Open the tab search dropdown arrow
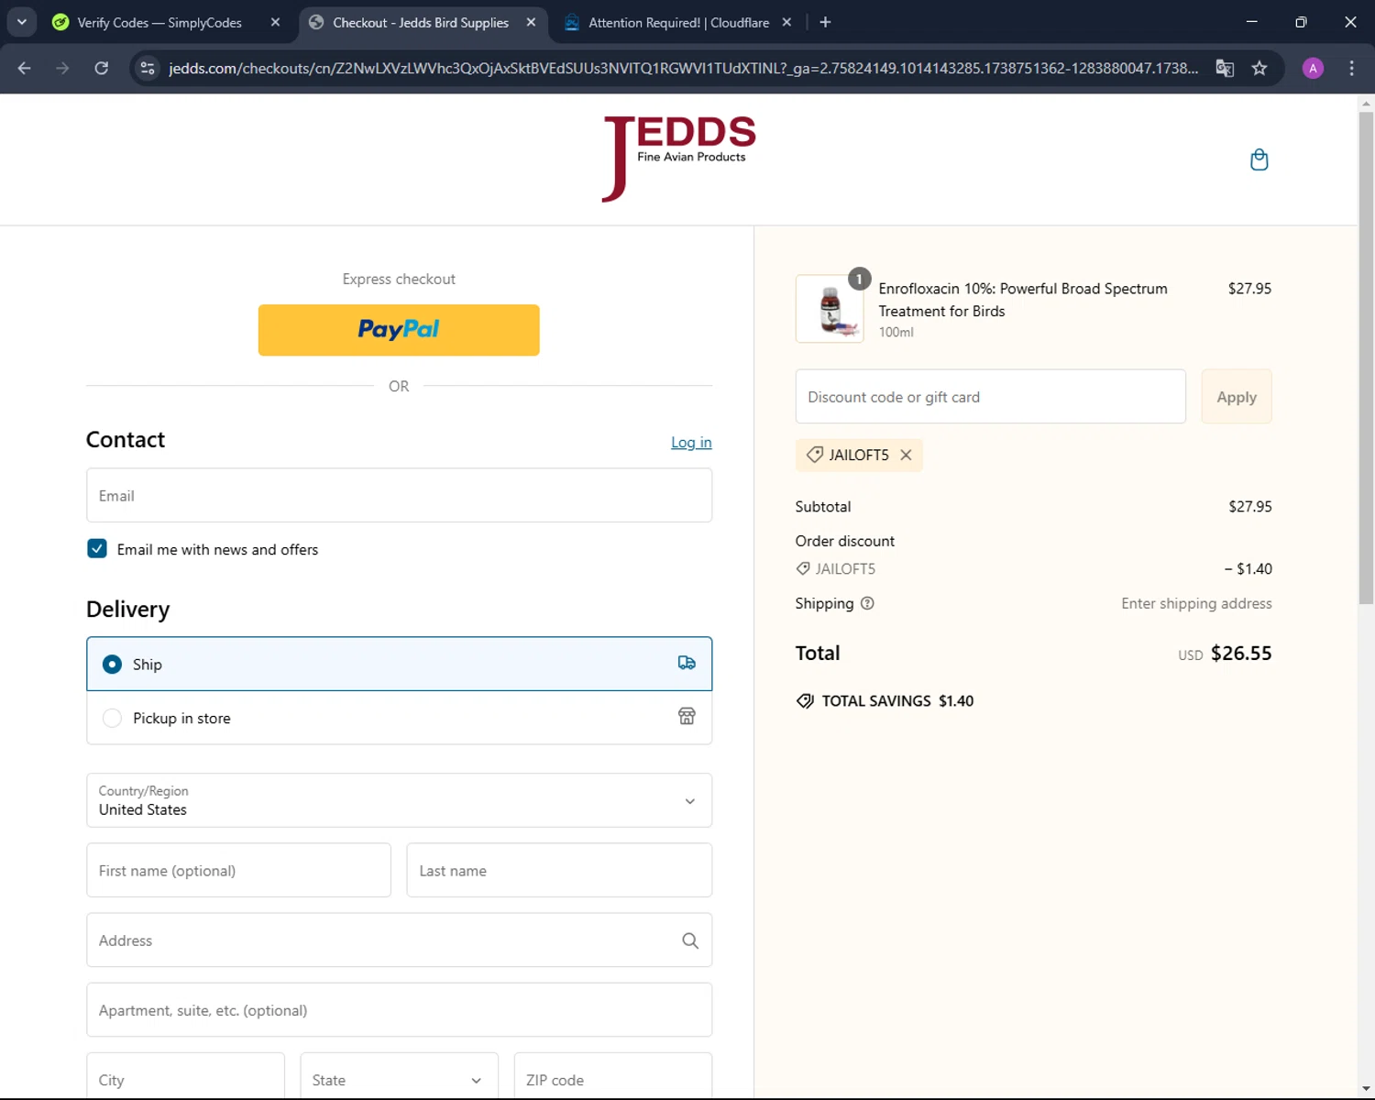This screenshot has width=1375, height=1100. point(21,22)
